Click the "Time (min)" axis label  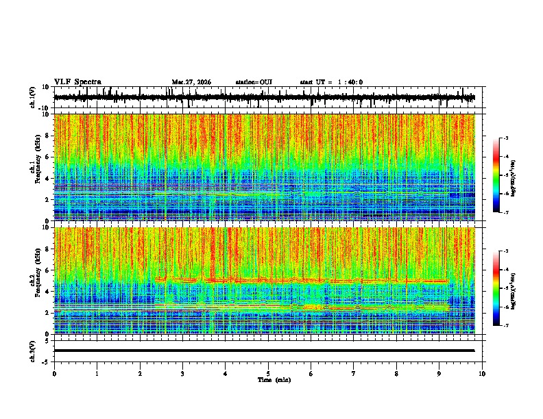click(x=274, y=380)
